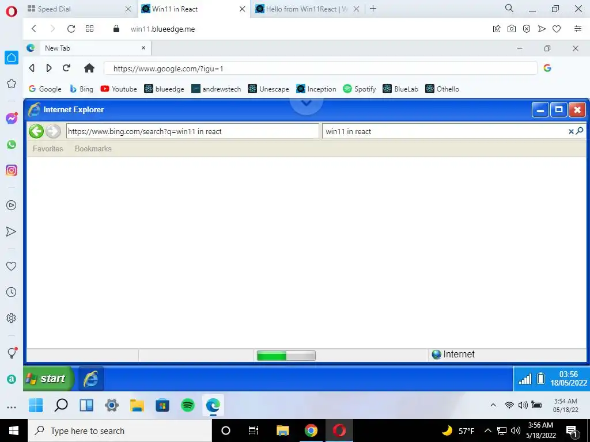Open lightbulb tips icon in Opera sidebar

pyautogui.click(x=12, y=353)
